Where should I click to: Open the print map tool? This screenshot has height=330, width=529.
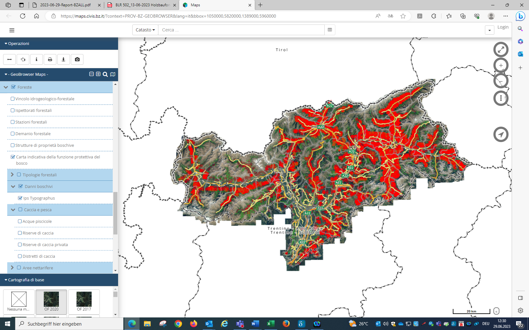[50, 59]
